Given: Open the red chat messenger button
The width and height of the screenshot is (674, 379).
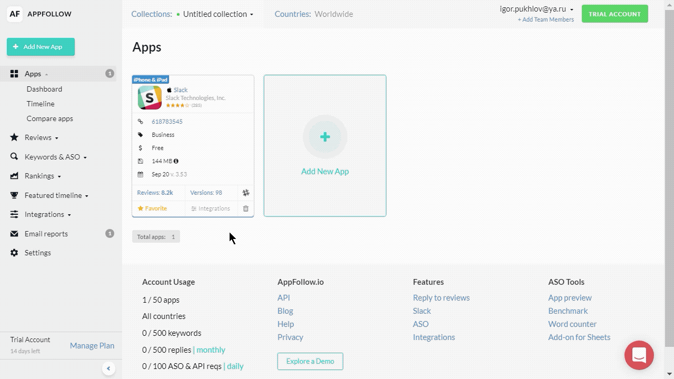Looking at the screenshot, I should tap(639, 355).
